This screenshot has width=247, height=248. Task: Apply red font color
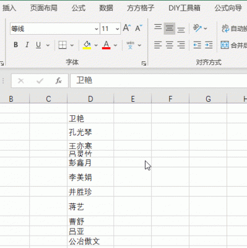pos(106,45)
